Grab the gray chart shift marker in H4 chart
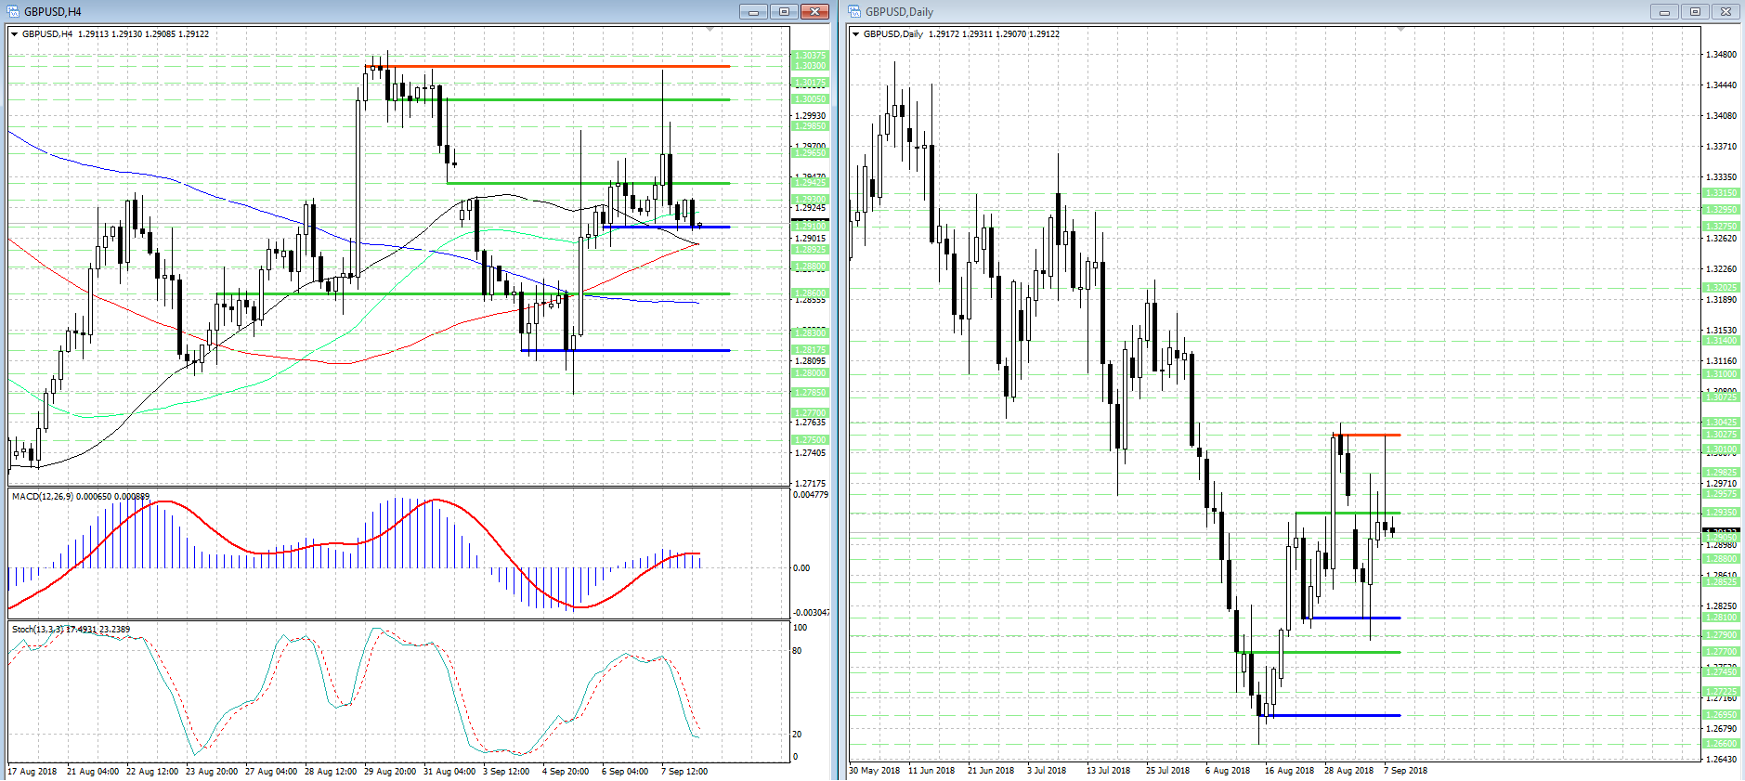Screen dimensions: 1745x781 (x=710, y=30)
